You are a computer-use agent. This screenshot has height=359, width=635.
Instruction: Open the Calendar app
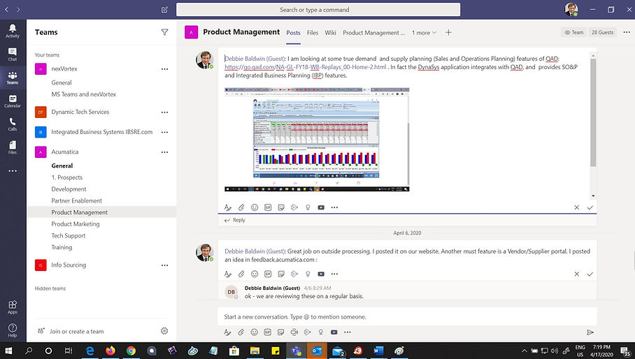tap(13, 101)
